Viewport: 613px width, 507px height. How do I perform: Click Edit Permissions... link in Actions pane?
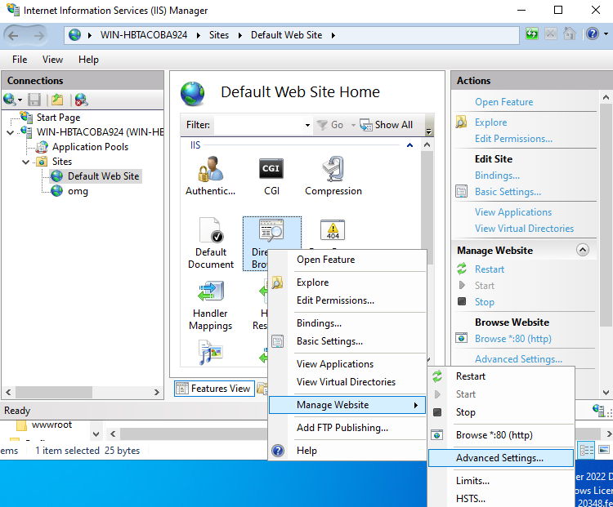click(x=514, y=139)
